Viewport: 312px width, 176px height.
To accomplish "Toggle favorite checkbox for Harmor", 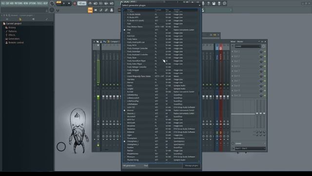I will coord(125,83).
